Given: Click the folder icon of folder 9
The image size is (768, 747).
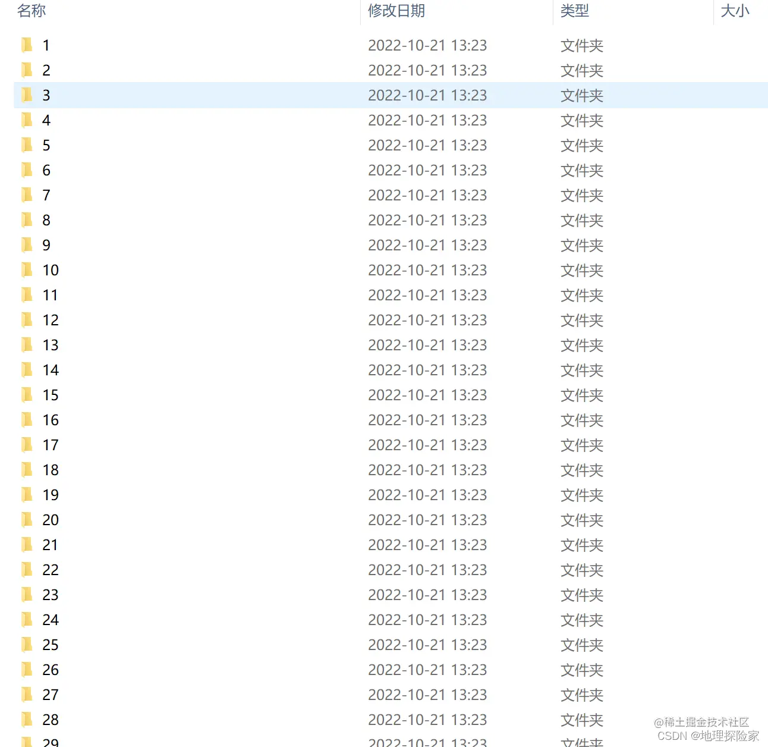Looking at the screenshot, I should (x=27, y=245).
